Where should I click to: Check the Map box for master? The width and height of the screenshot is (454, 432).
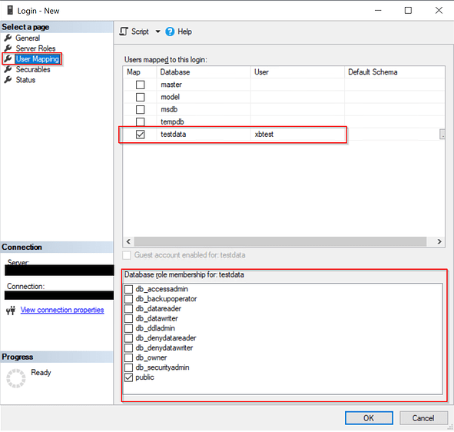[140, 85]
